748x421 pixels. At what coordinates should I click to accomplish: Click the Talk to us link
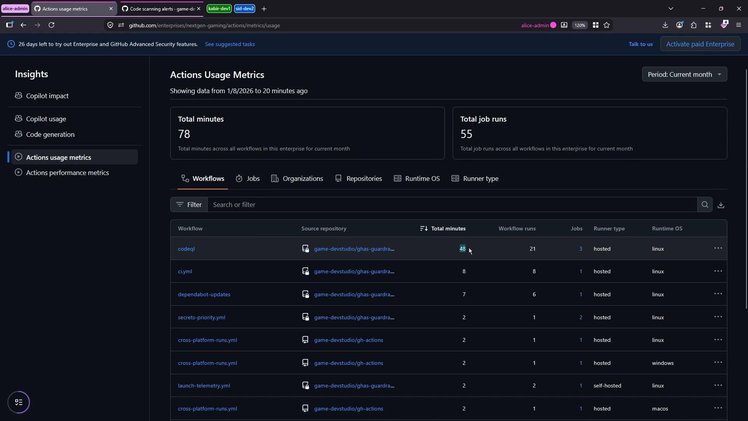[x=640, y=44]
